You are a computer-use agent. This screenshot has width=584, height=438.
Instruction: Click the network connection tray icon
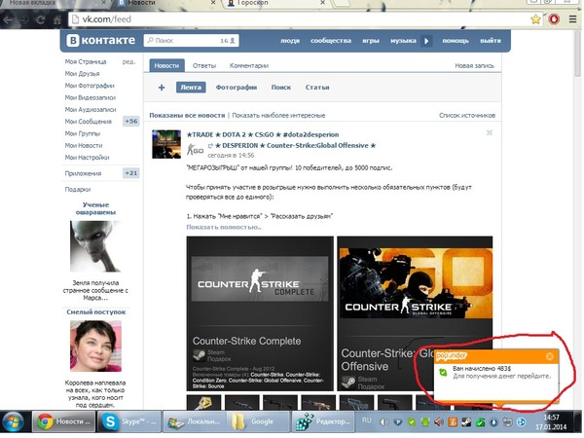[x=507, y=422]
